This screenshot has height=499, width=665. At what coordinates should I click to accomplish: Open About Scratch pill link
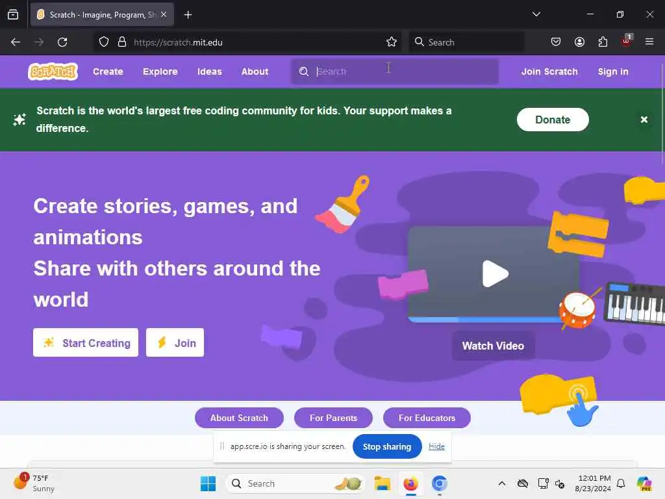(x=239, y=418)
